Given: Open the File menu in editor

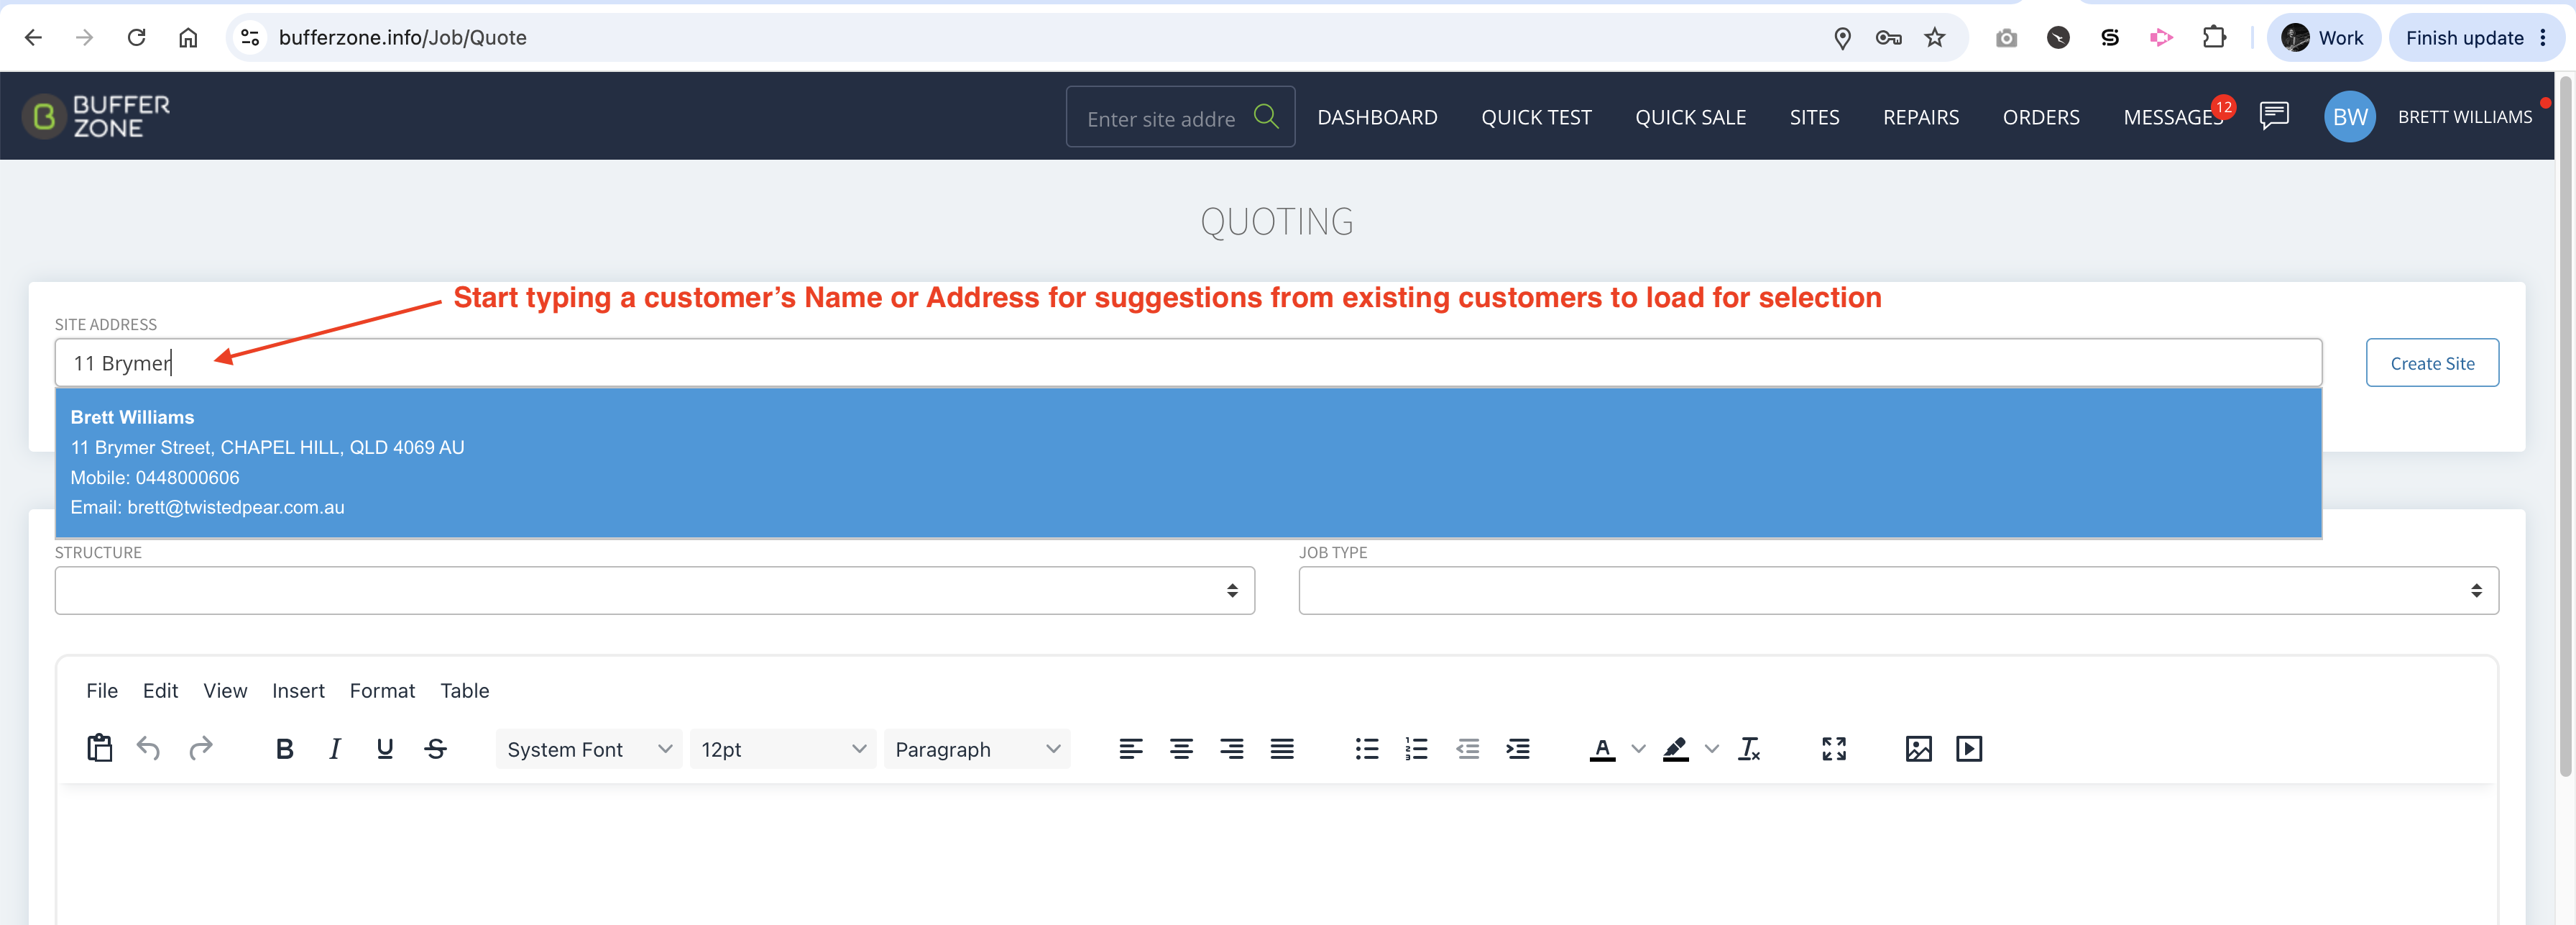Looking at the screenshot, I should click(x=102, y=691).
